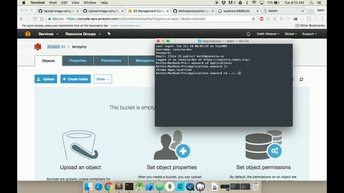This screenshot has height=193, width=344.
Task: Open the Shell menu
Action: [53, 3]
